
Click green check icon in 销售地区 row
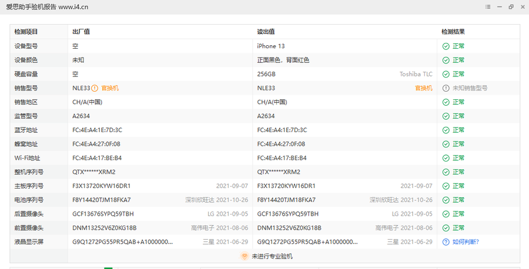446,102
